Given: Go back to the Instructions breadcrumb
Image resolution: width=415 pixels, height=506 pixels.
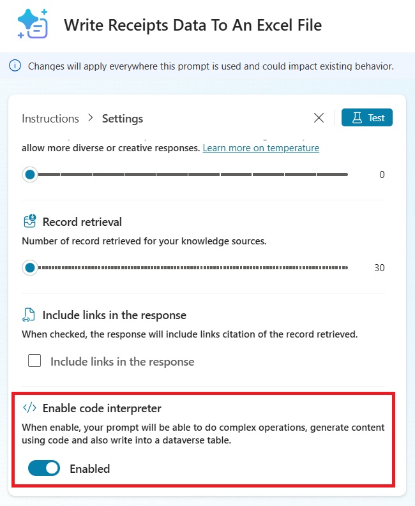Looking at the screenshot, I should tap(50, 119).
